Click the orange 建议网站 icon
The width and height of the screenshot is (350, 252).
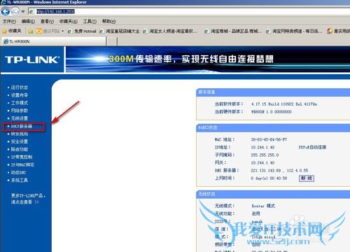pos(39,31)
